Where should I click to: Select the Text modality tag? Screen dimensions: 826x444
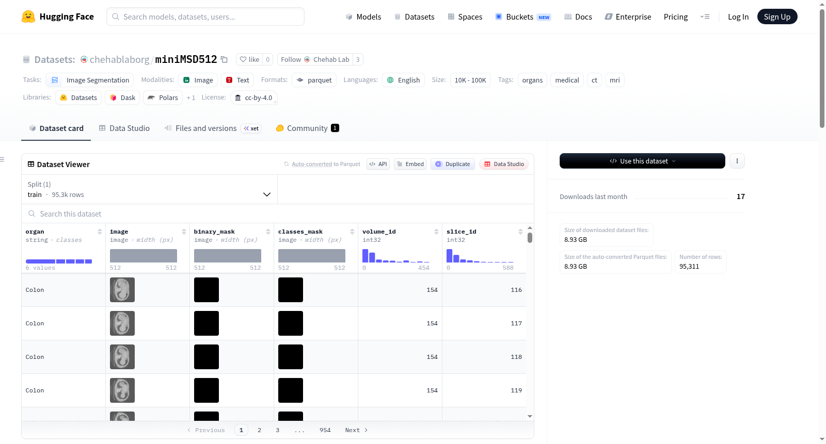[x=237, y=80]
